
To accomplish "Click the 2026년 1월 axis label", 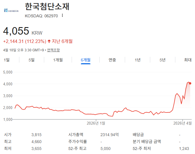I will (96, 123).
